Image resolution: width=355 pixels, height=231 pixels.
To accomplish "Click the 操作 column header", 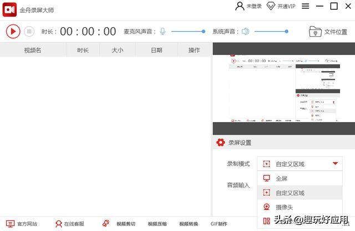I will [x=194, y=50].
